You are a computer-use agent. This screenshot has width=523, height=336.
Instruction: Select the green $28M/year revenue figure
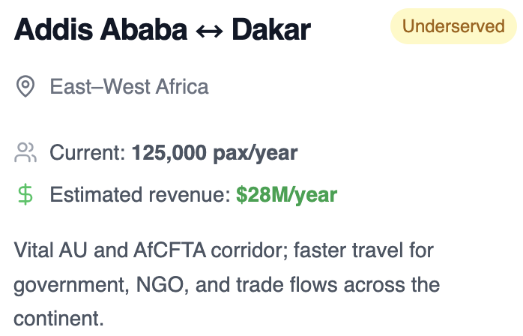pyautogui.click(x=286, y=195)
